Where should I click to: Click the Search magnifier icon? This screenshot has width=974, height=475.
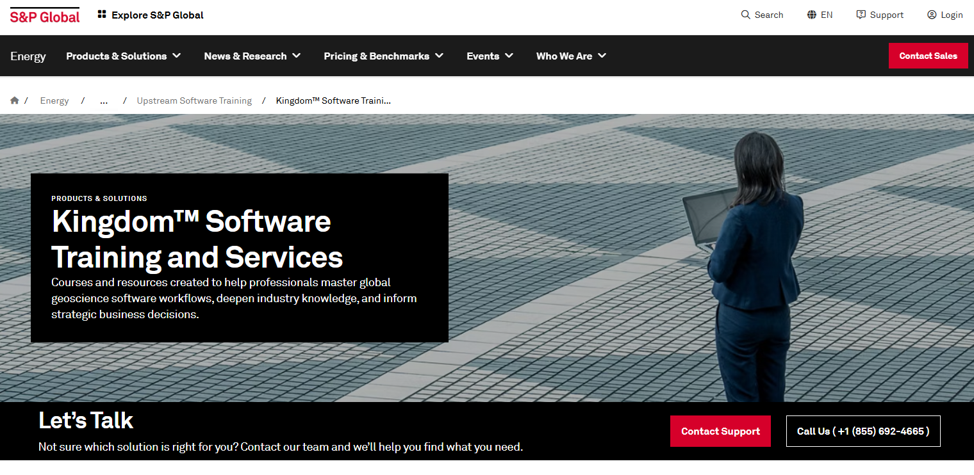coord(745,15)
